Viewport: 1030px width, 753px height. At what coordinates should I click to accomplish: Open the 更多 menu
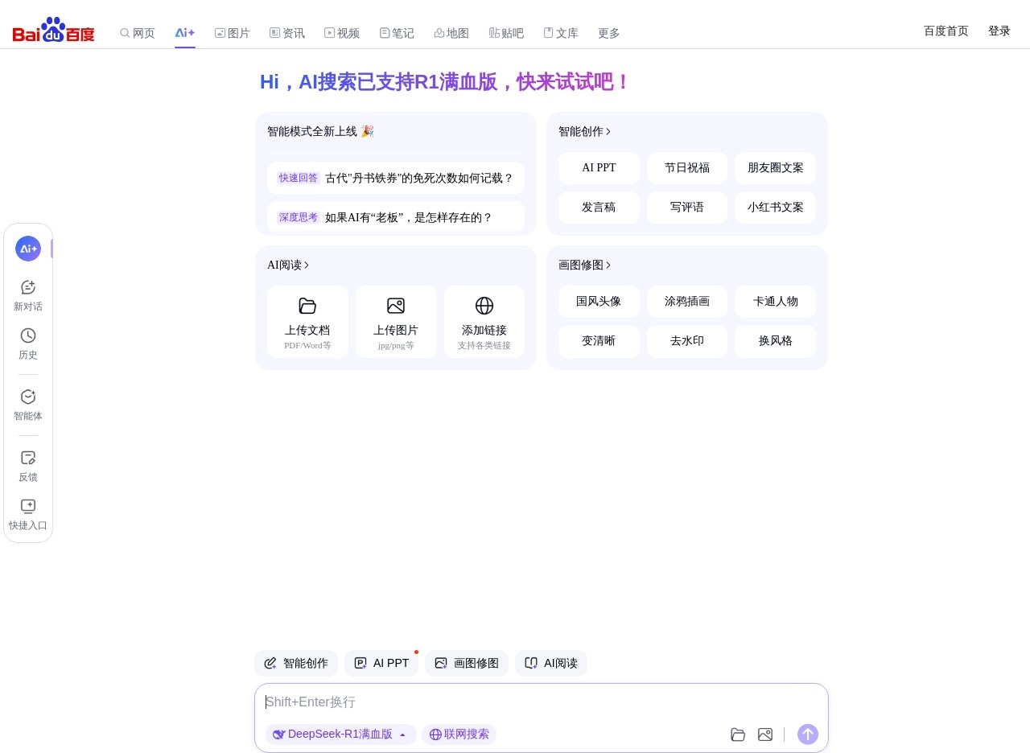(x=608, y=33)
